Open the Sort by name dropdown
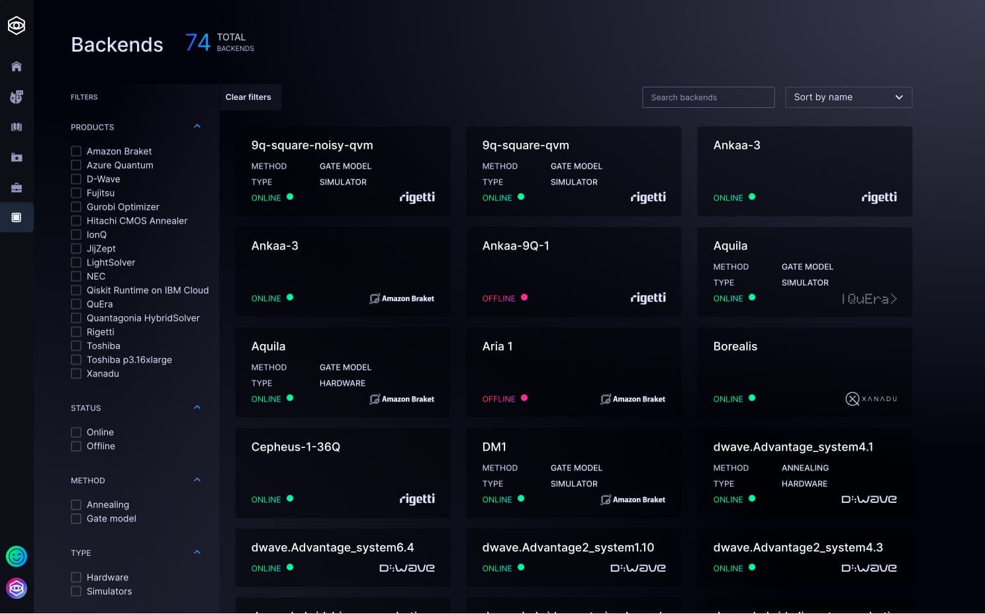 tap(848, 97)
